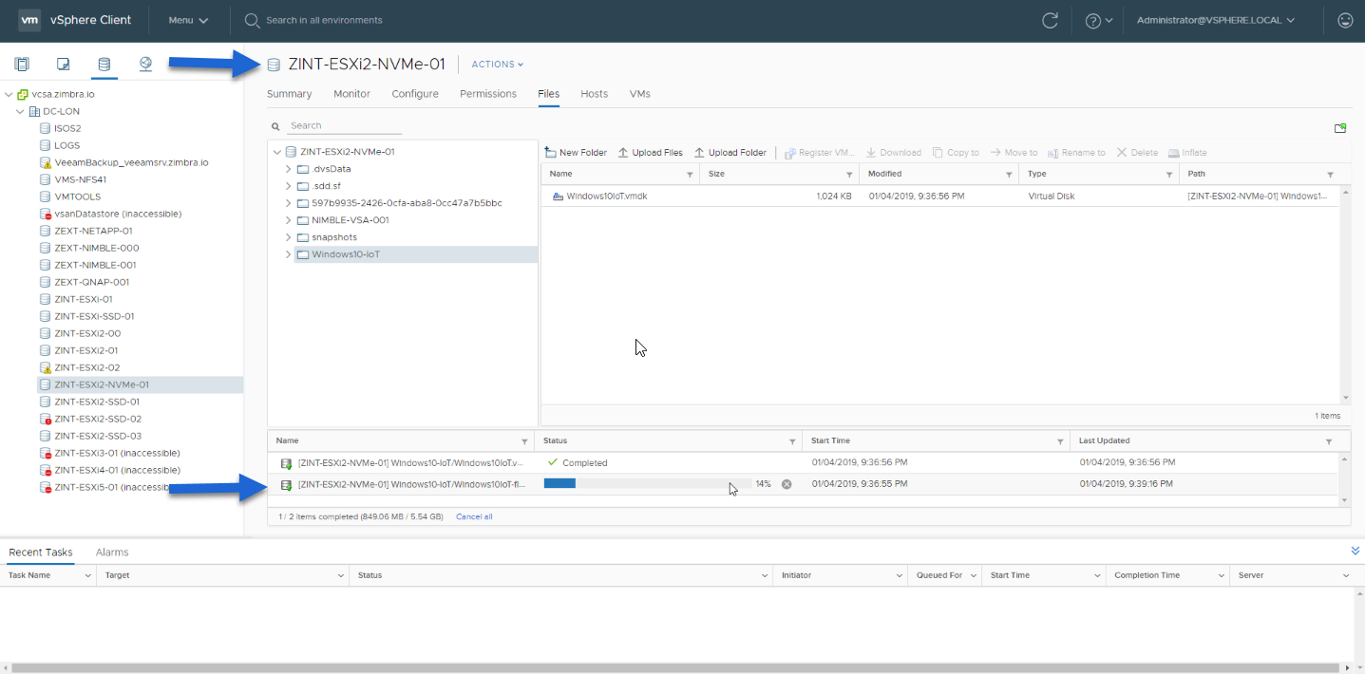Viewport: 1365px width, 674px height.
Task: Expand .sdd.sf folder
Action: 288,186
